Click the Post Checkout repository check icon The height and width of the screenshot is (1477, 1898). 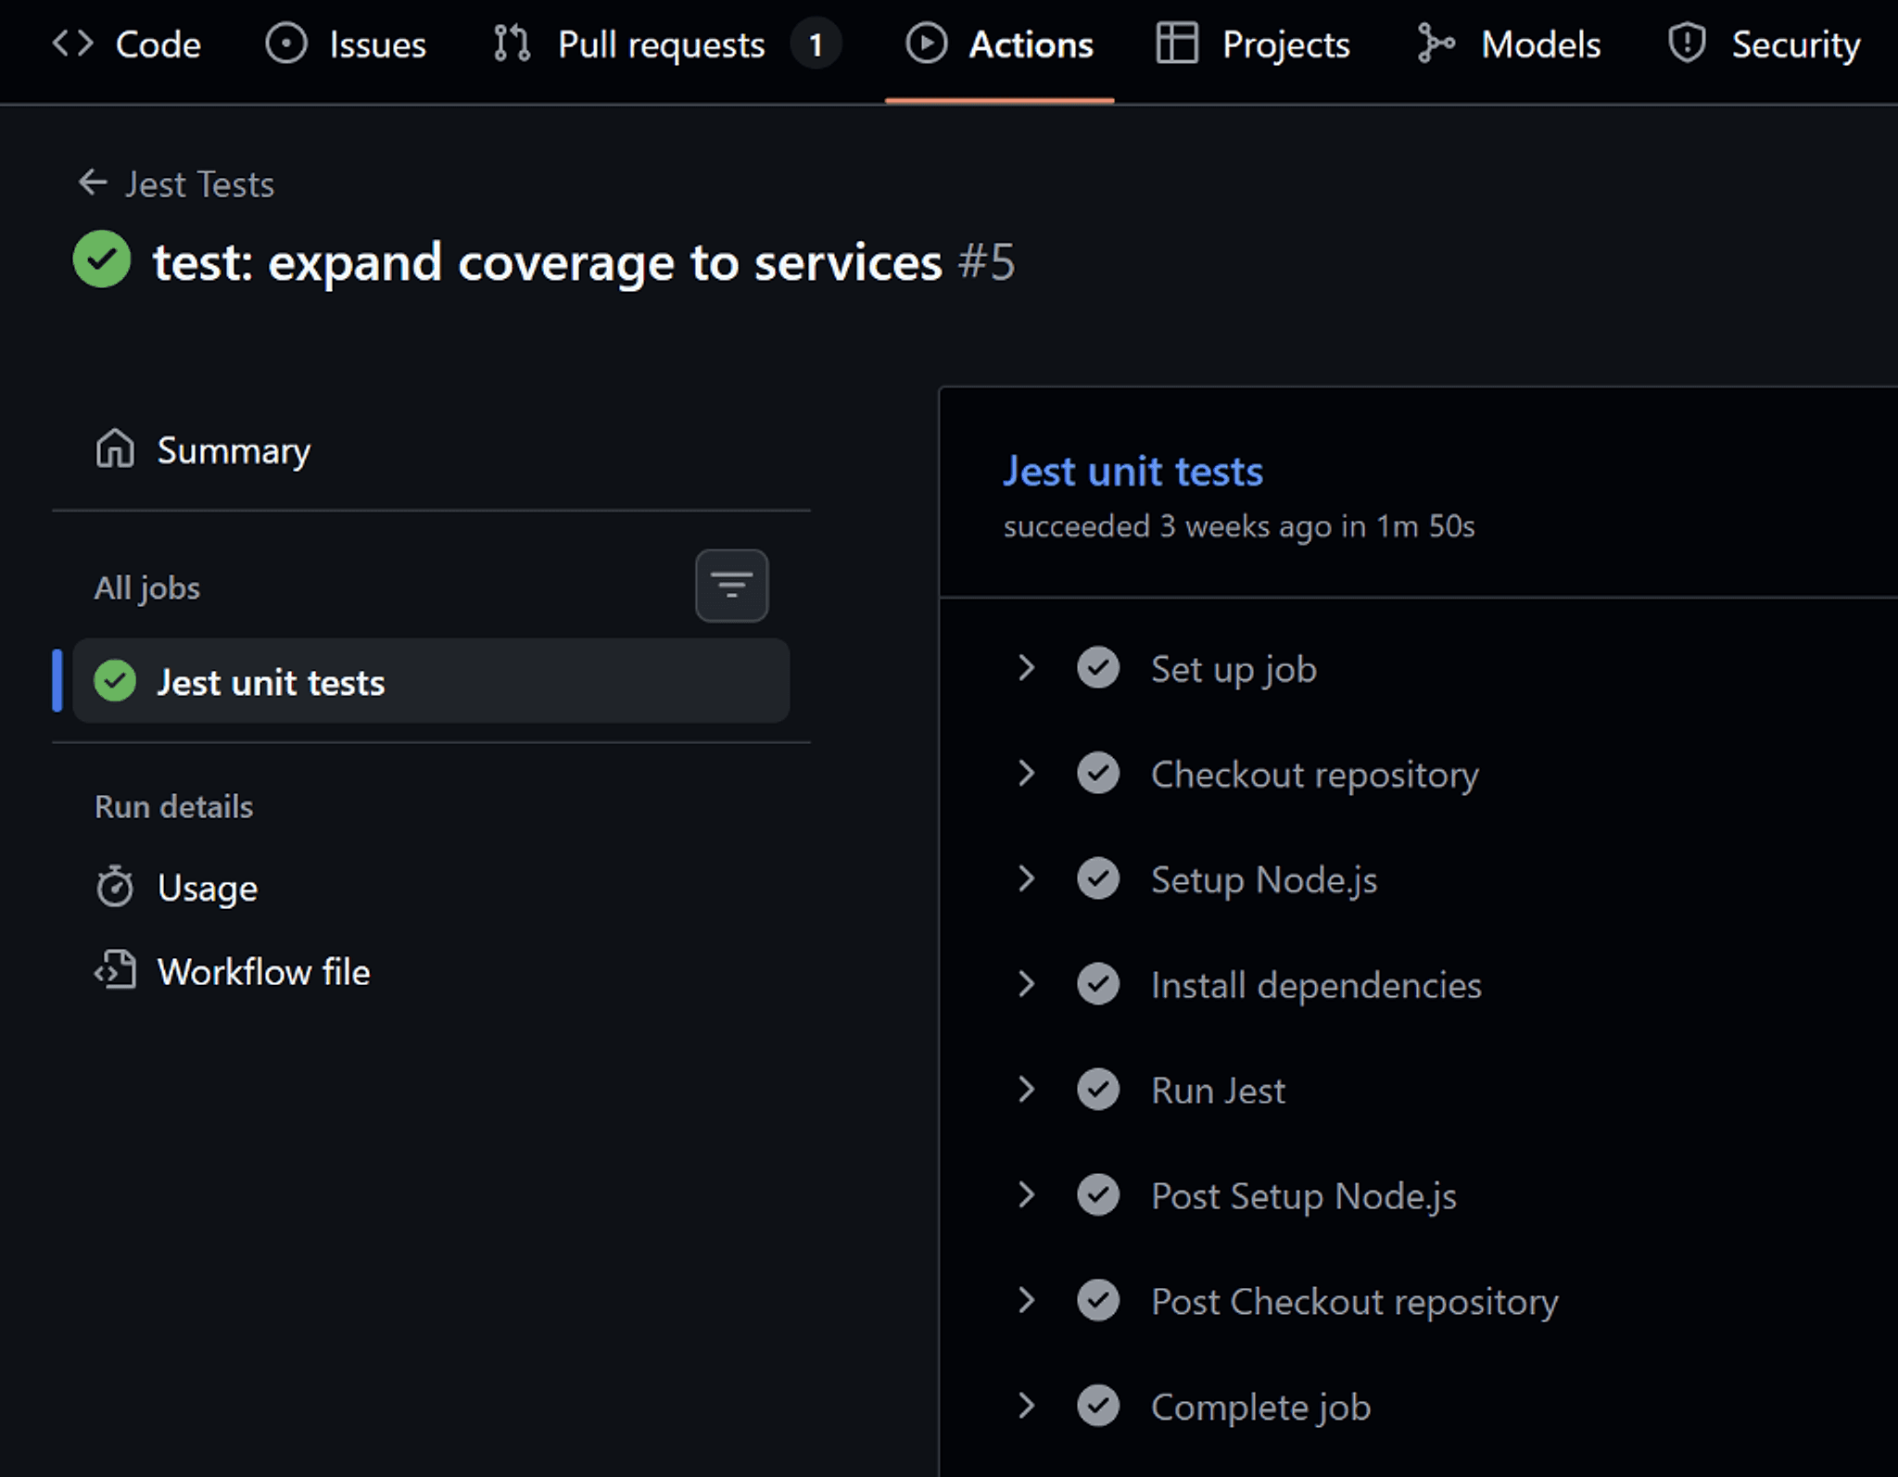pos(1098,1301)
